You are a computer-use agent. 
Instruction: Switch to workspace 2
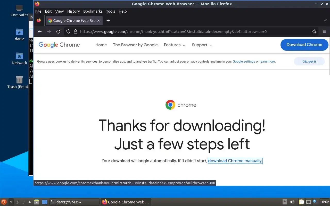click(17, 202)
